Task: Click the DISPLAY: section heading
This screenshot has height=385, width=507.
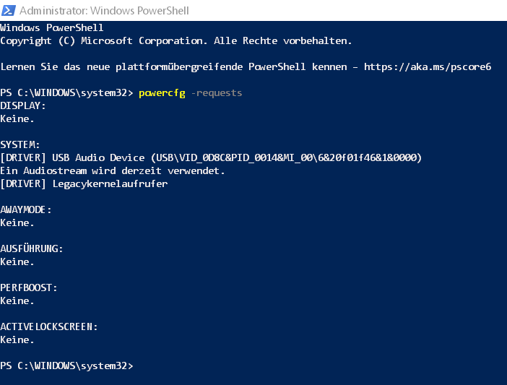Action: coord(23,106)
